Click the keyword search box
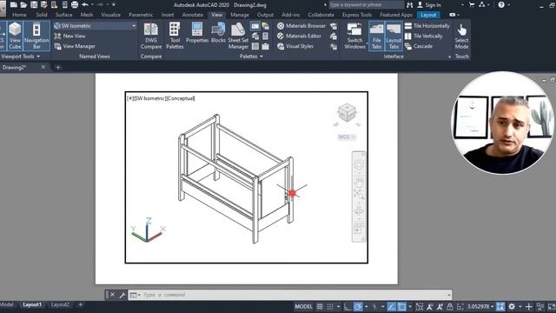This screenshot has width=556, height=313. pos(366,4)
